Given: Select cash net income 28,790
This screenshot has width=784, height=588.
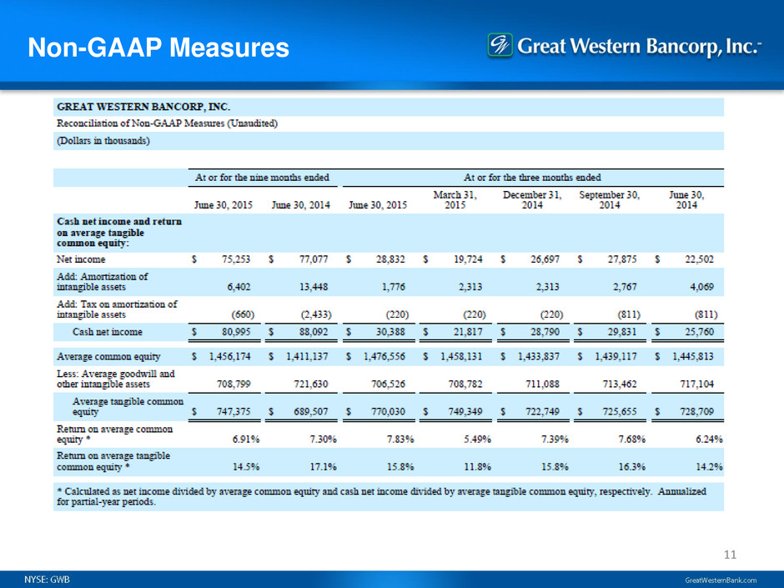Looking at the screenshot, I should tap(545, 332).
